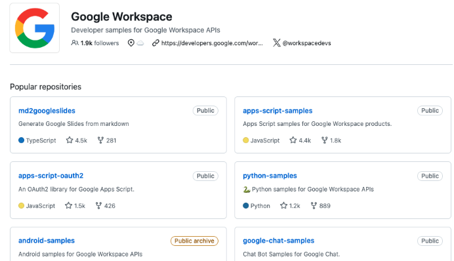Click Public badge on apps-script-samples card

click(430, 111)
